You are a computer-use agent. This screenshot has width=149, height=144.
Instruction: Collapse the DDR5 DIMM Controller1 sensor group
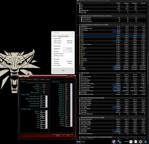[78, 118]
